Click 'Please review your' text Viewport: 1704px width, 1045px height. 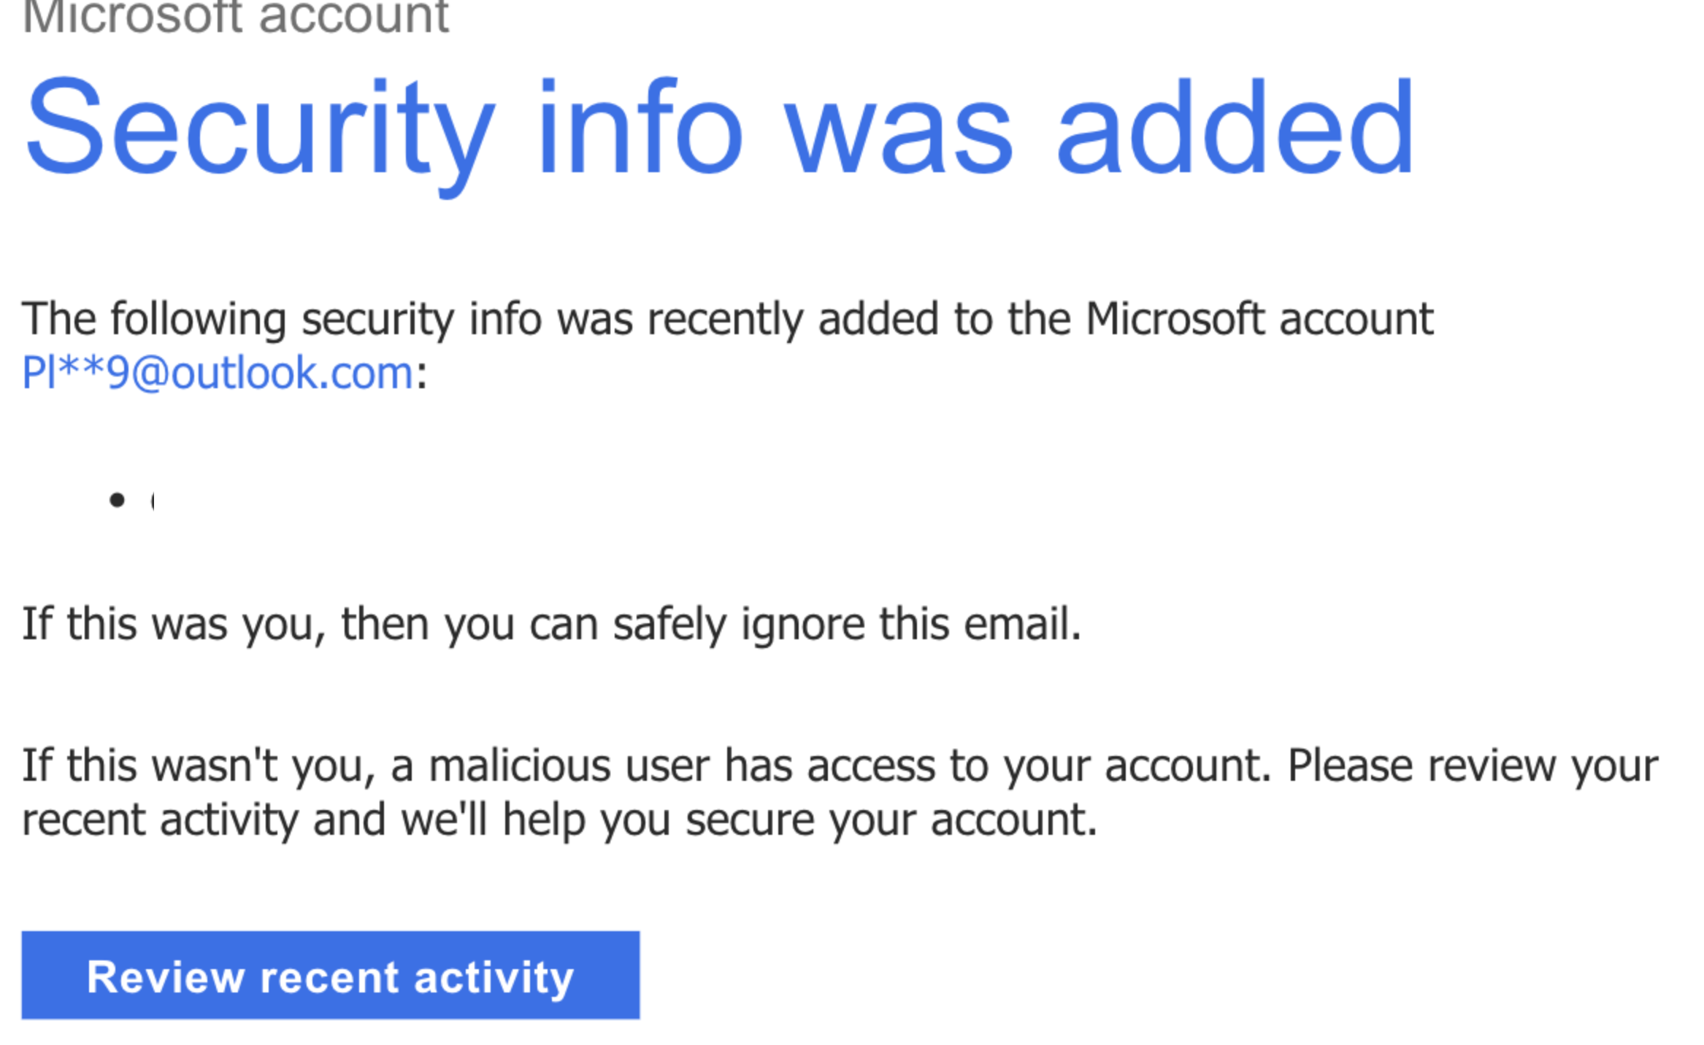coord(1473,766)
